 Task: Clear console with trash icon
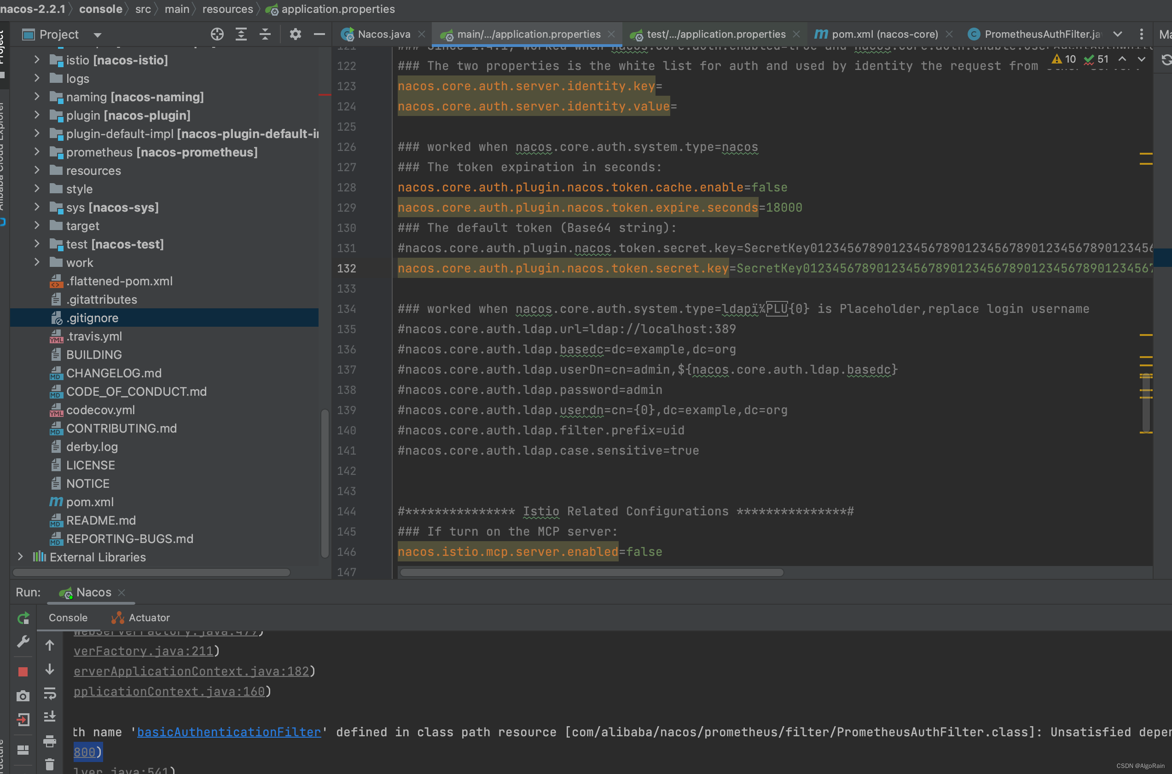pyautogui.click(x=49, y=764)
